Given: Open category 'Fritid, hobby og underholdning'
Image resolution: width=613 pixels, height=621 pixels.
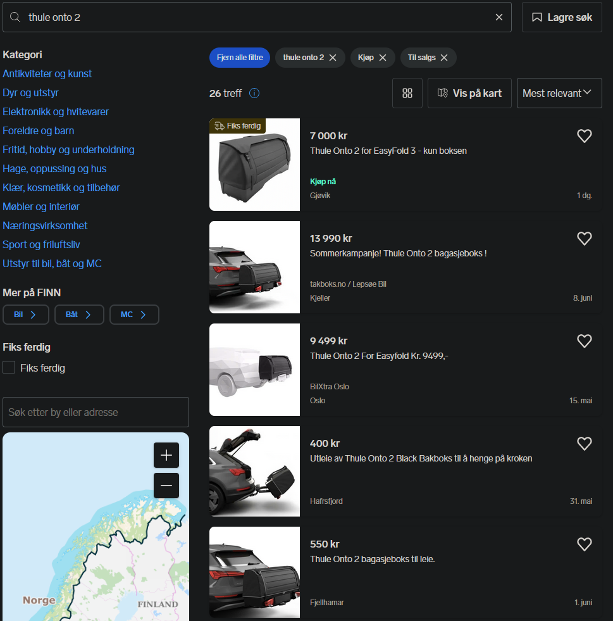Looking at the screenshot, I should 68,149.
